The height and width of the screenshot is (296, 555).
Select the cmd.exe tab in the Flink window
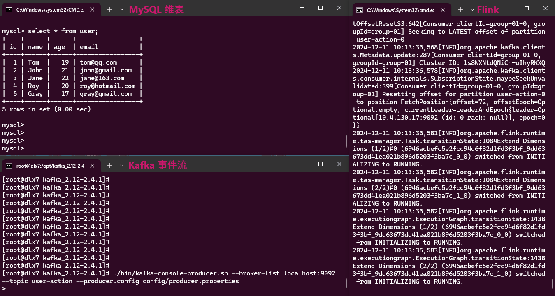click(x=402, y=10)
